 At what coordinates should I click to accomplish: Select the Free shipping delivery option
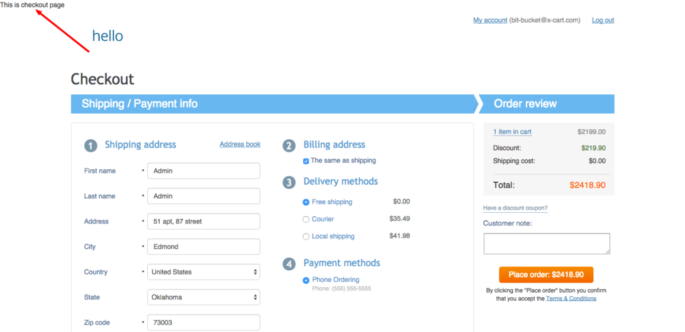306,202
